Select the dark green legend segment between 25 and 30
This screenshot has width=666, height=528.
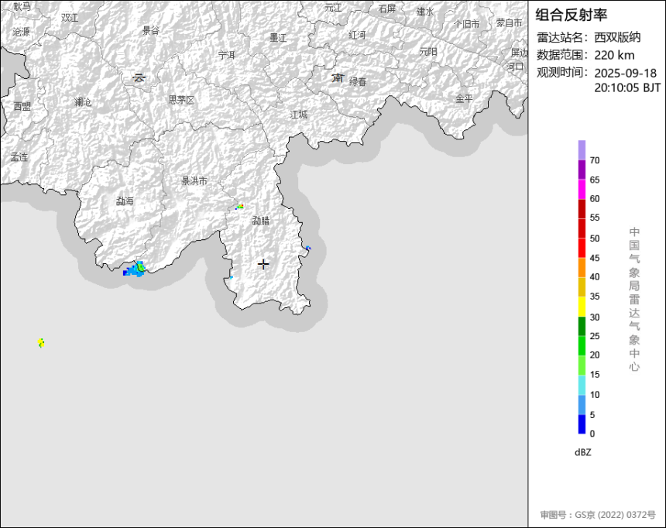pos(582,326)
